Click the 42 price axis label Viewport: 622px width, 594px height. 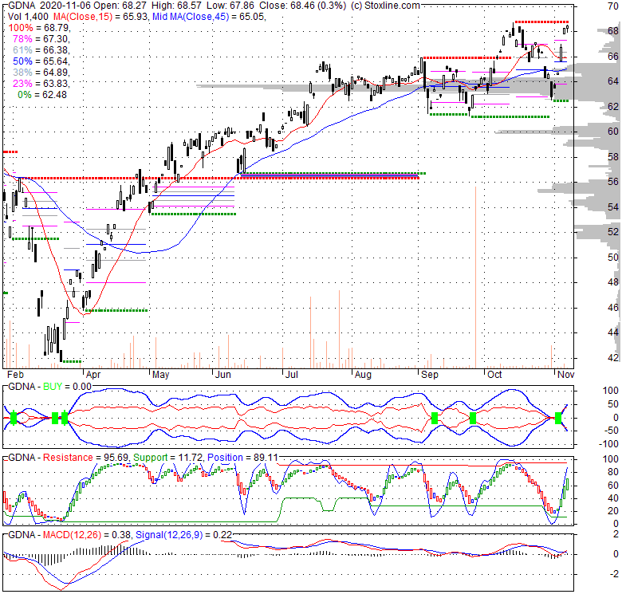[x=613, y=358]
